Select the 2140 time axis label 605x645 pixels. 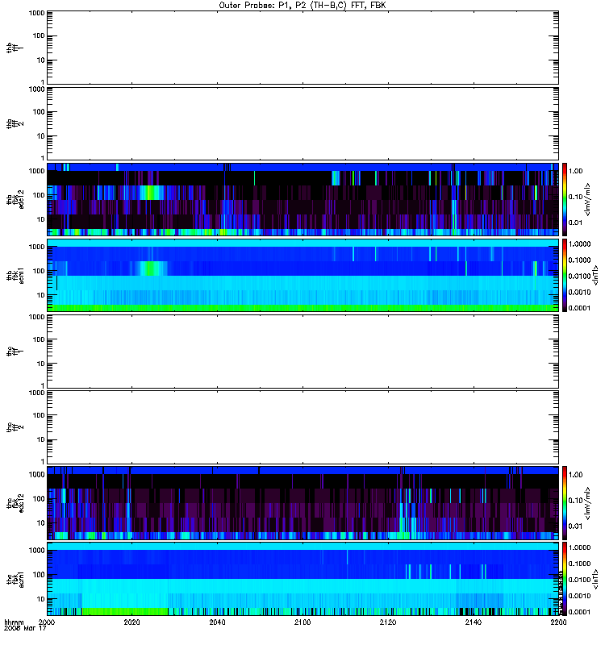point(474,622)
